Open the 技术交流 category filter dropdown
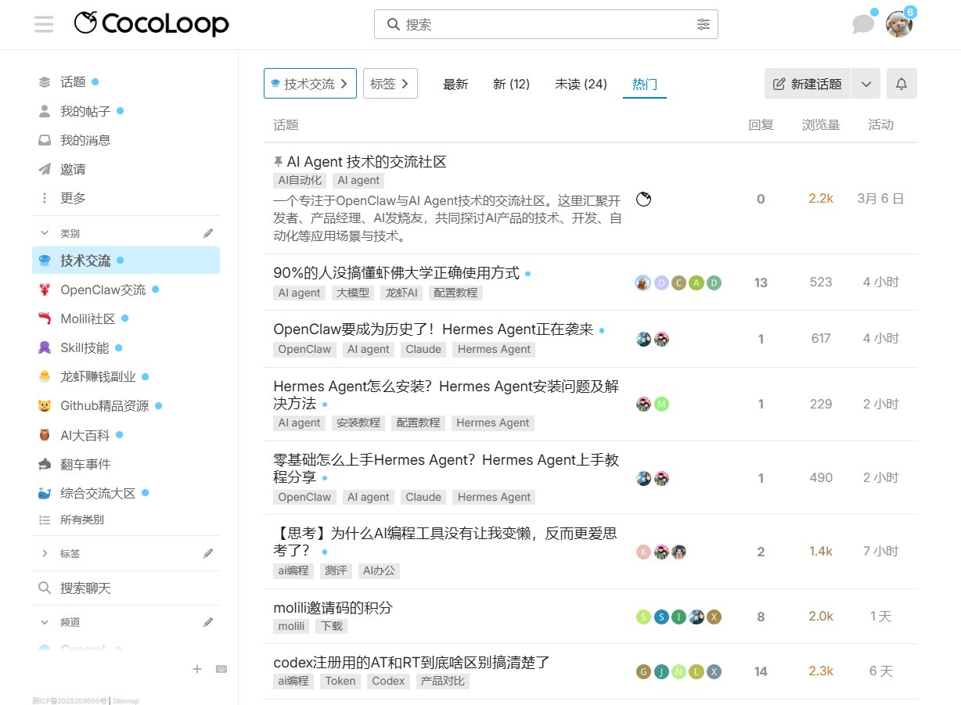Image resolution: width=961 pixels, height=705 pixels. [x=310, y=83]
